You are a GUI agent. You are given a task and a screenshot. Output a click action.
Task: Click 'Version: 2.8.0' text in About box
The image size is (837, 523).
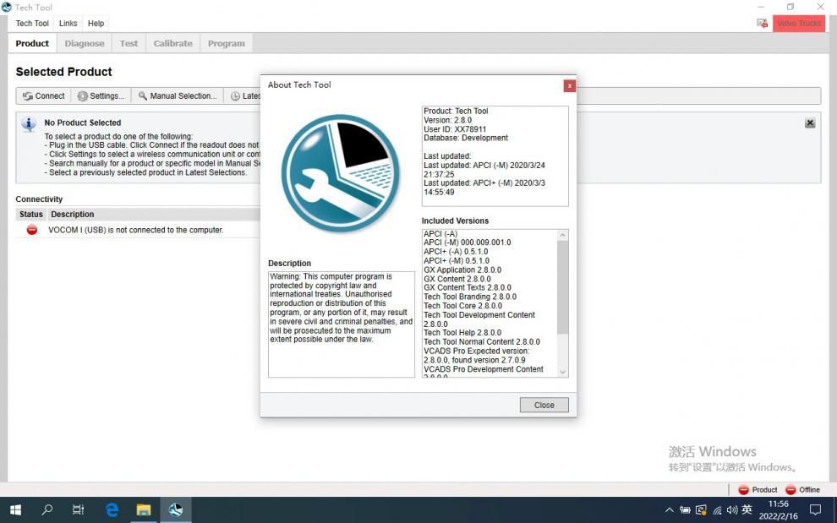[447, 120]
